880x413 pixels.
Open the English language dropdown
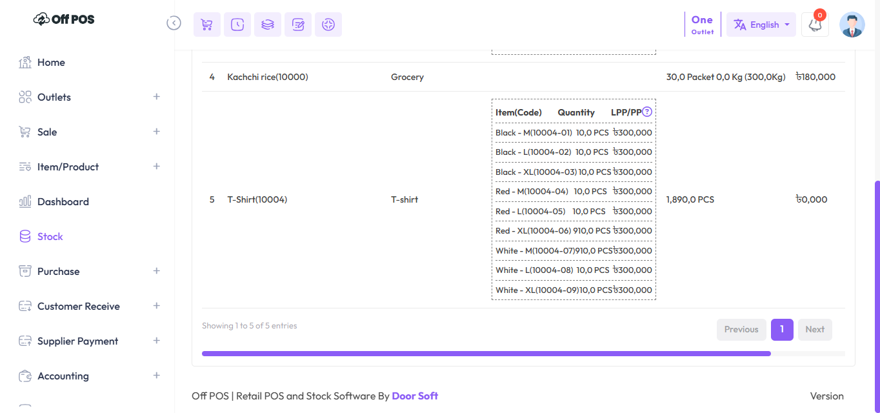click(x=761, y=25)
